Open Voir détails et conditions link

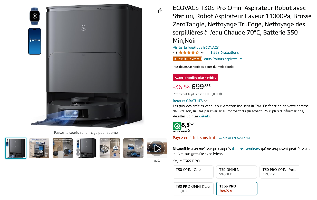[234, 138]
